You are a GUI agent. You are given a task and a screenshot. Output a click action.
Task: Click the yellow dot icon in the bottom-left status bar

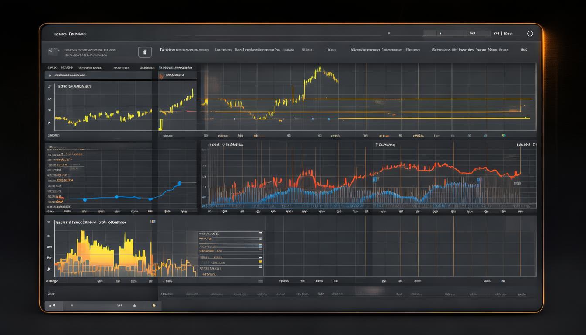point(153,306)
